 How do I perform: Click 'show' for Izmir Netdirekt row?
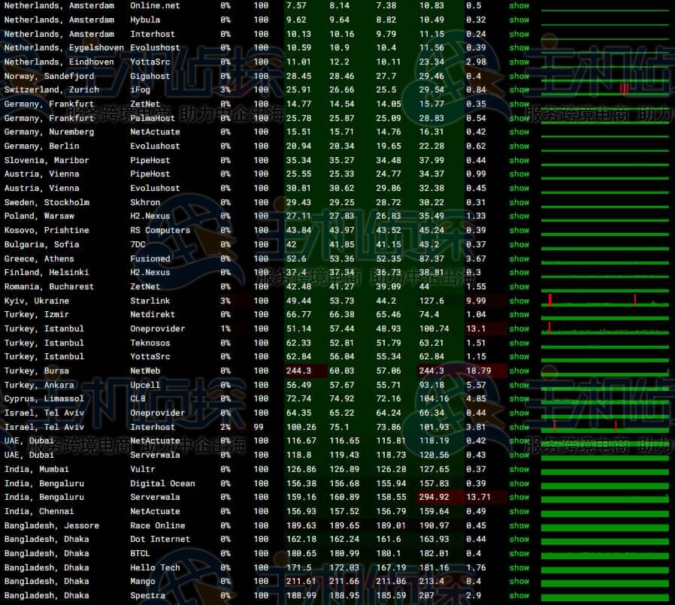(x=519, y=315)
